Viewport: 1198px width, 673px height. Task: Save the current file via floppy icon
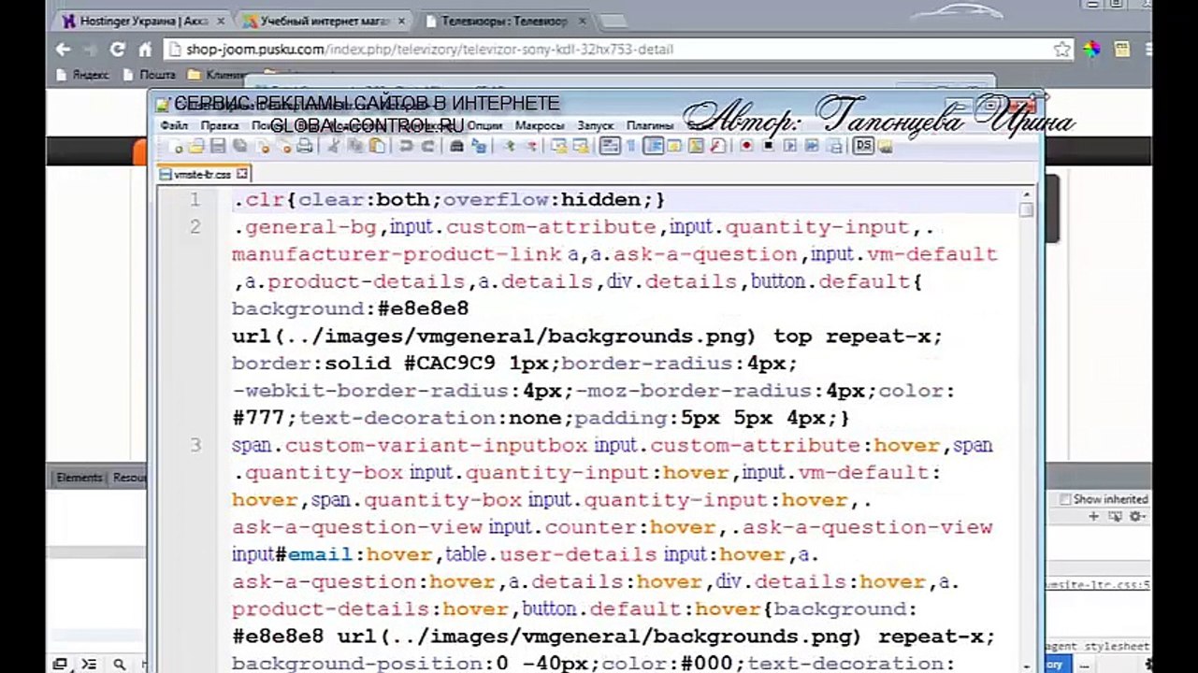[x=218, y=146]
